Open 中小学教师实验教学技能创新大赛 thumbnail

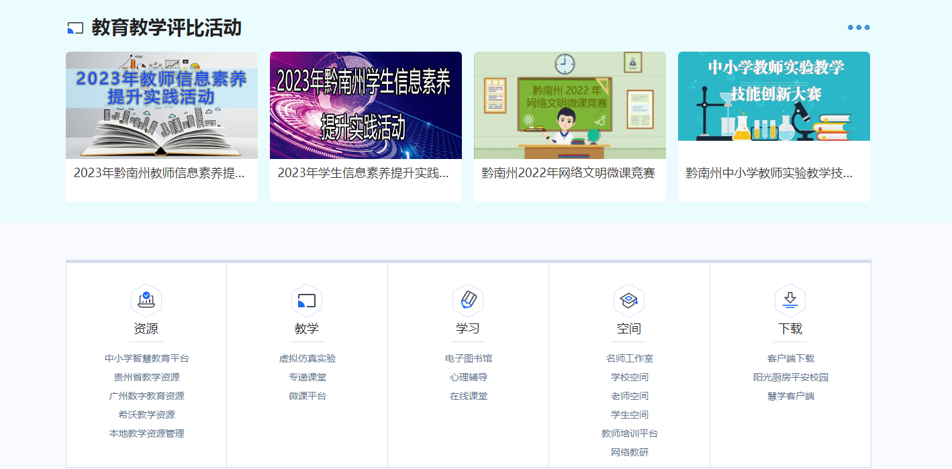[774, 97]
